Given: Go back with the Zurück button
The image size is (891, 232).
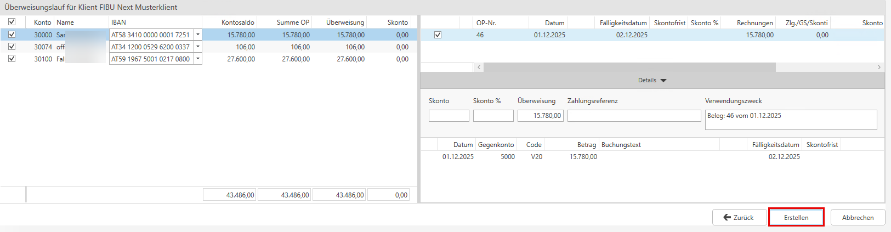Looking at the screenshot, I should click(739, 218).
